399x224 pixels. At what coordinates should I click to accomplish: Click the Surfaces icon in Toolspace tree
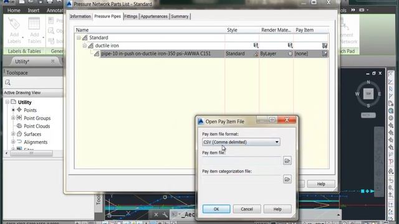click(x=19, y=134)
